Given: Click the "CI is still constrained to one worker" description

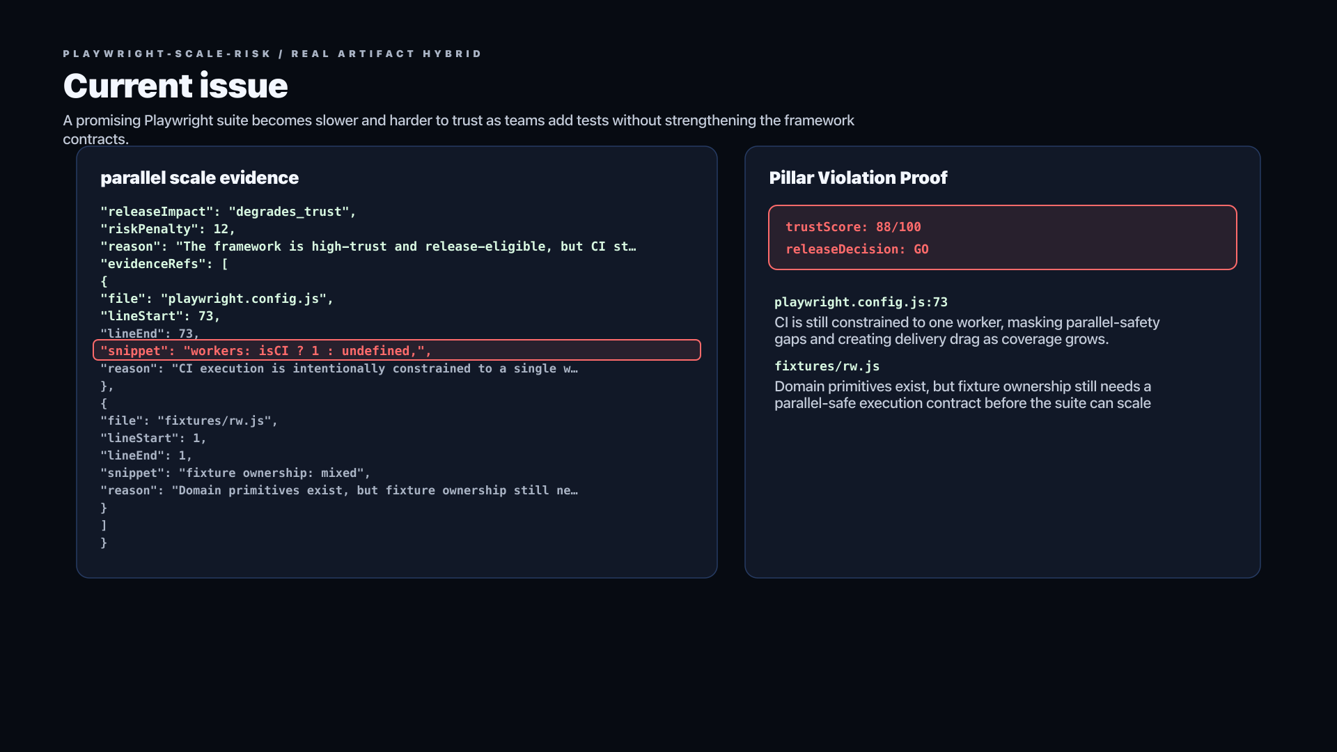Looking at the screenshot, I should [x=967, y=331].
